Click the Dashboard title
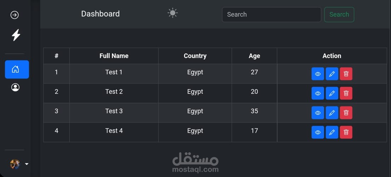The image size is (391, 177). tap(100, 14)
